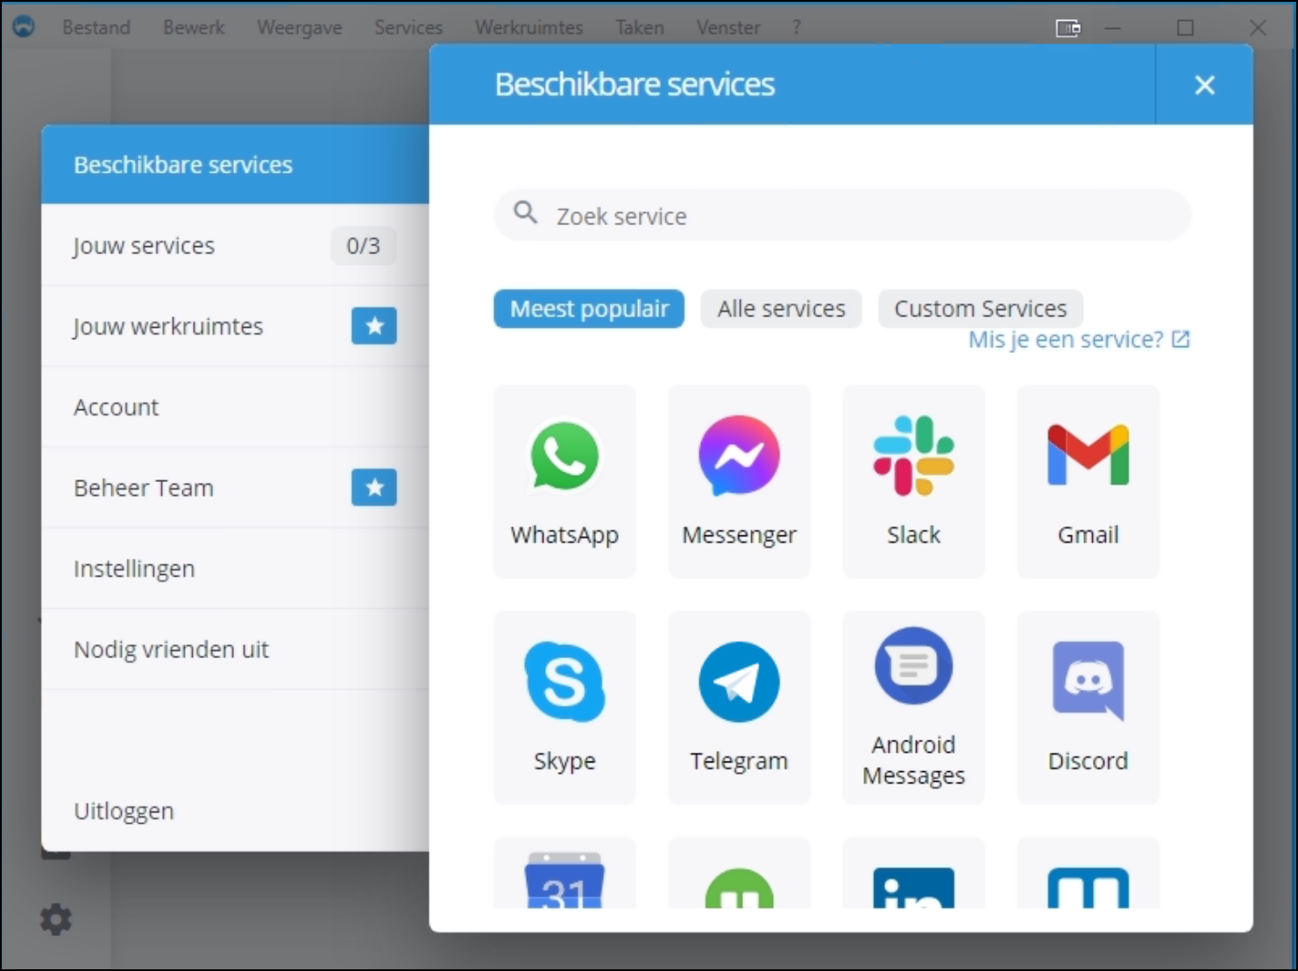Open the Bewerk menu
1298x971 pixels.
coord(194,28)
